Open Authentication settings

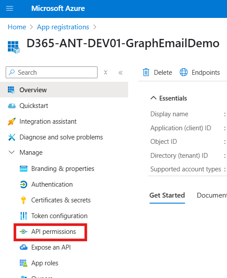click(52, 184)
